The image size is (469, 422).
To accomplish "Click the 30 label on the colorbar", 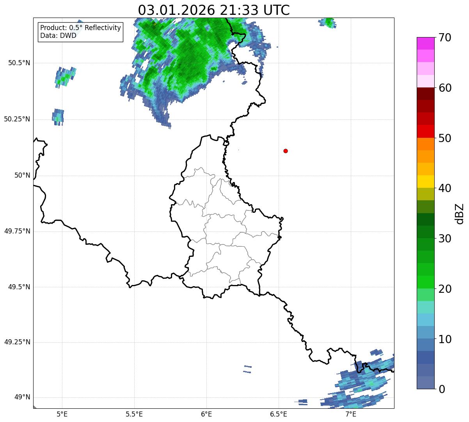I will pyautogui.click(x=445, y=239).
